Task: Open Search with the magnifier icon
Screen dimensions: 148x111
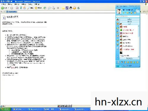Action: coord(30,8)
